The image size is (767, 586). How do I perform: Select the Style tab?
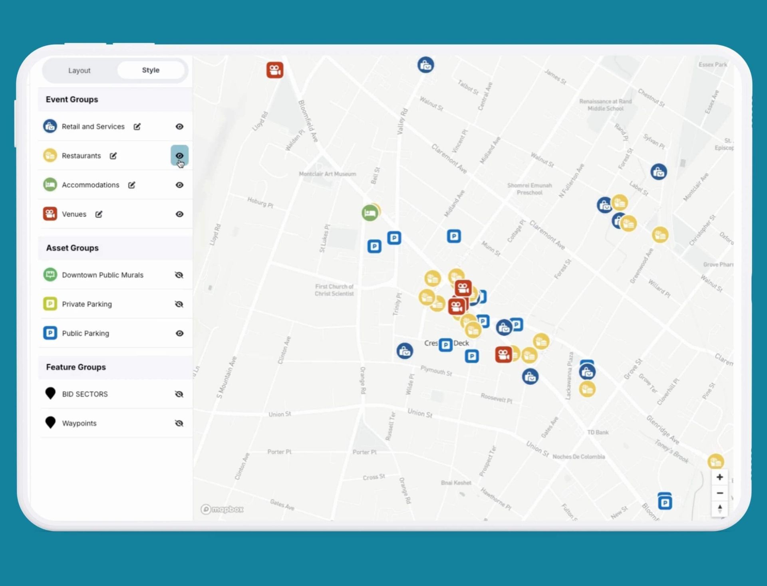coord(151,70)
